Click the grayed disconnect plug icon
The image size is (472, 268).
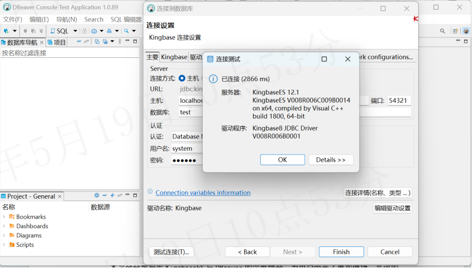(x=41, y=31)
